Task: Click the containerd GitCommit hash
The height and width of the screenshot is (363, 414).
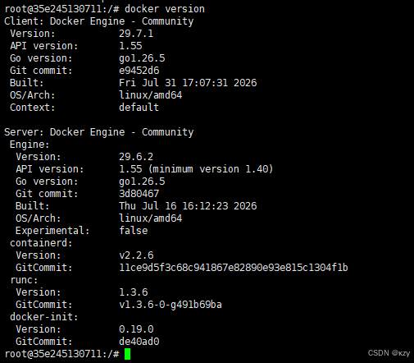Action: tap(234, 268)
